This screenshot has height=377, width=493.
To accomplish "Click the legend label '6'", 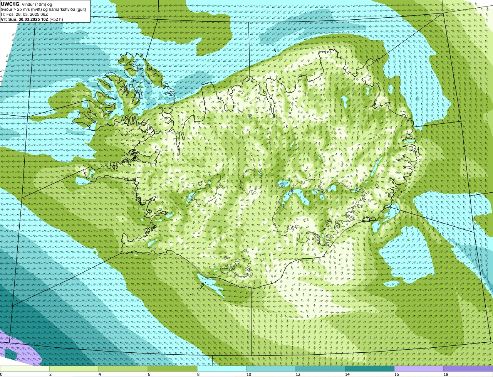I will point(149,374).
